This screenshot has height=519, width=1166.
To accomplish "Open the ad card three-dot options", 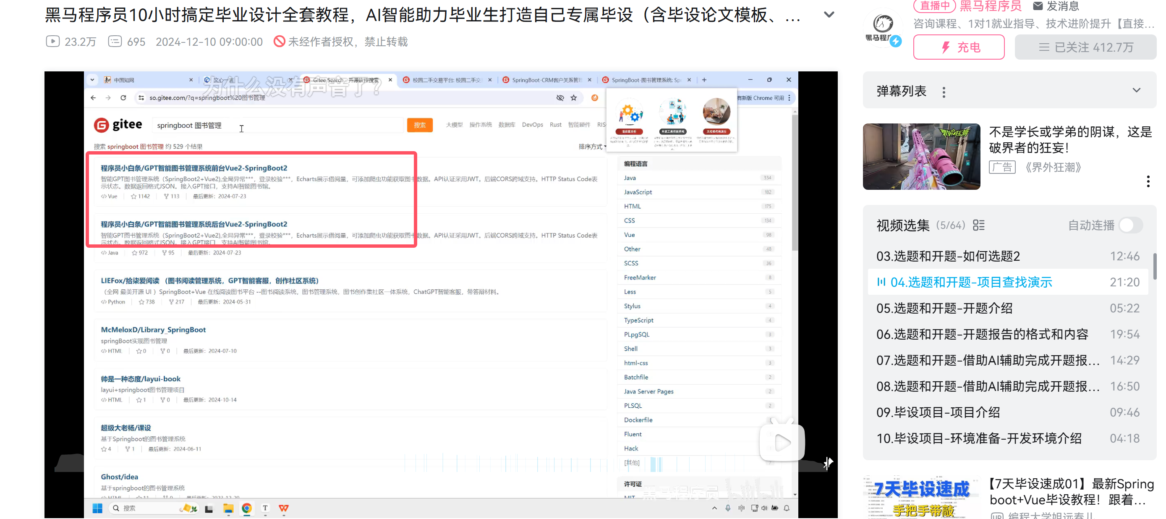I will tap(1148, 181).
